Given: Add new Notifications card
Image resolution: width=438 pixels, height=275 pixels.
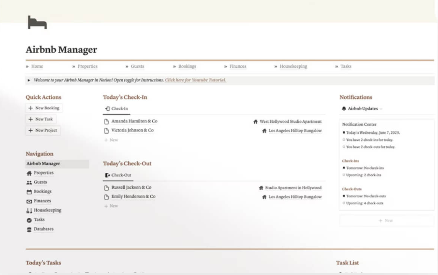Looking at the screenshot, I should coord(387,220).
